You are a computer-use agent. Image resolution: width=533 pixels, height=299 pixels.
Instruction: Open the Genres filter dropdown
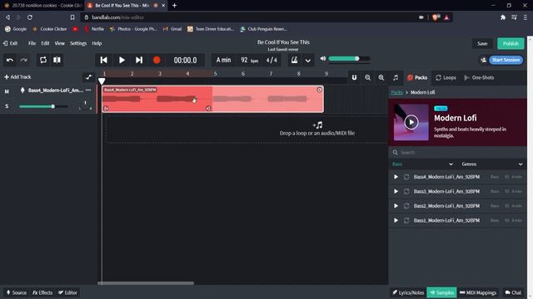click(x=492, y=164)
